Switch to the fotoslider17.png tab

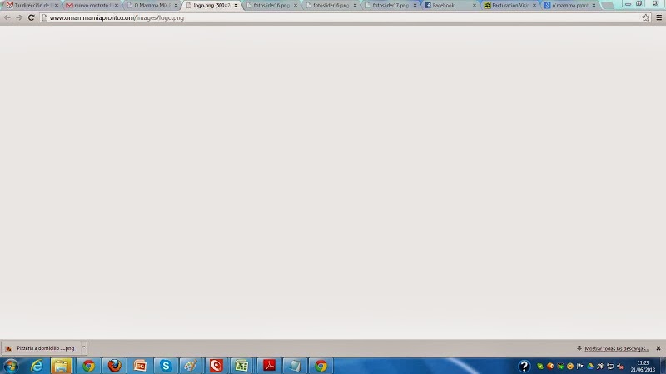(390, 6)
